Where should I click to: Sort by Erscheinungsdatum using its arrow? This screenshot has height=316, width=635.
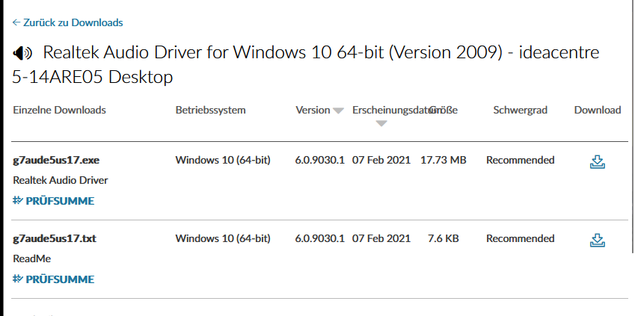tap(381, 123)
